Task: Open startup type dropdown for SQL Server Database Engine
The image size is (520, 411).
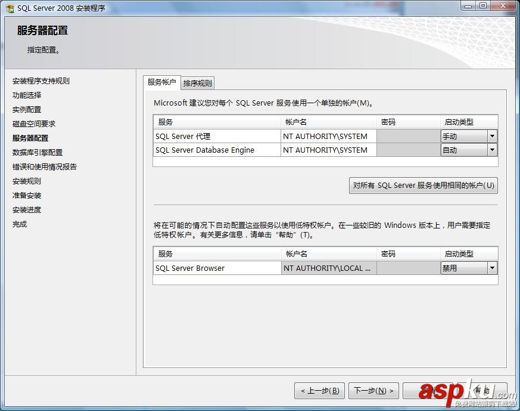Action: pyautogui.click(x=492, y=150)
